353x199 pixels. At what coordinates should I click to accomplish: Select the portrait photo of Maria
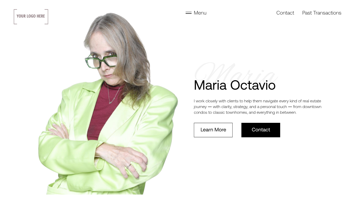(x=108, y=104)
